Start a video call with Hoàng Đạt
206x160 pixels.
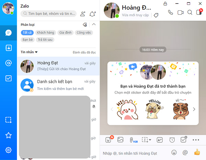click(x=181, y=12)
